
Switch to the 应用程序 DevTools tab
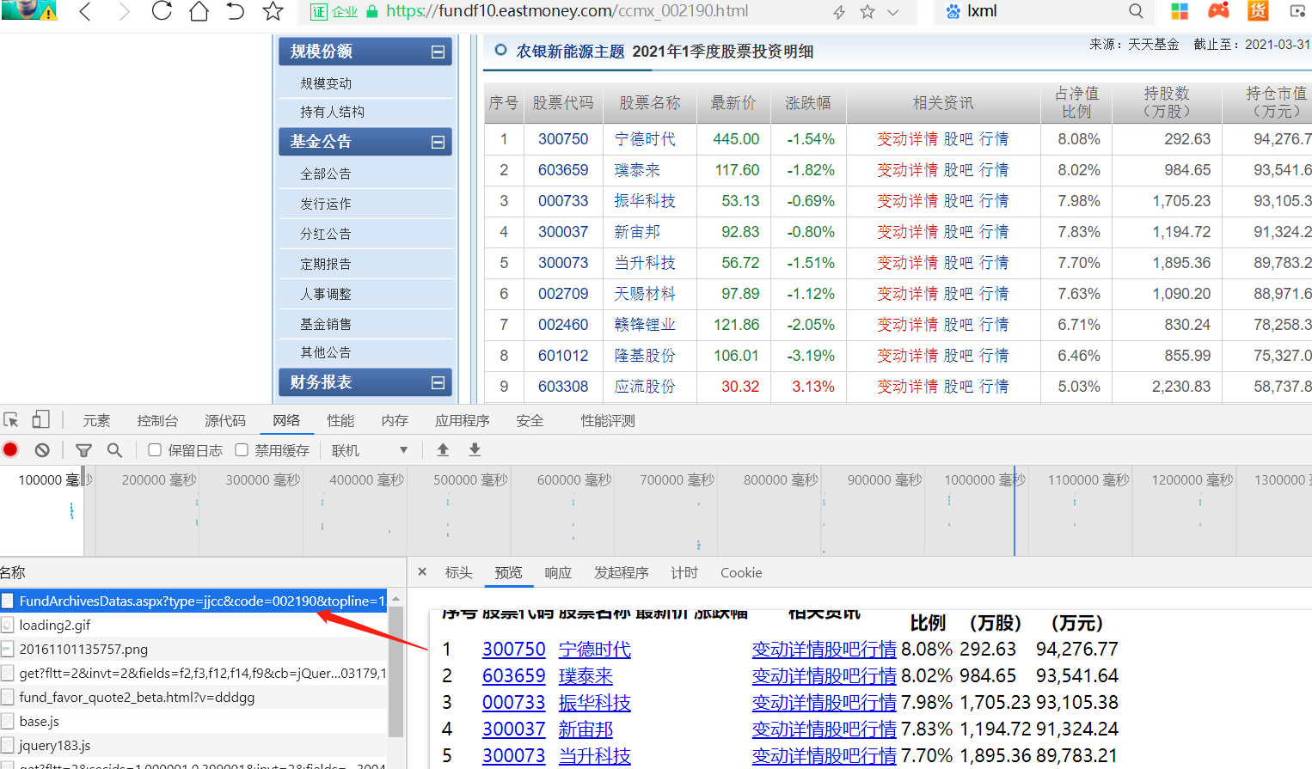[x=463, y=420]
